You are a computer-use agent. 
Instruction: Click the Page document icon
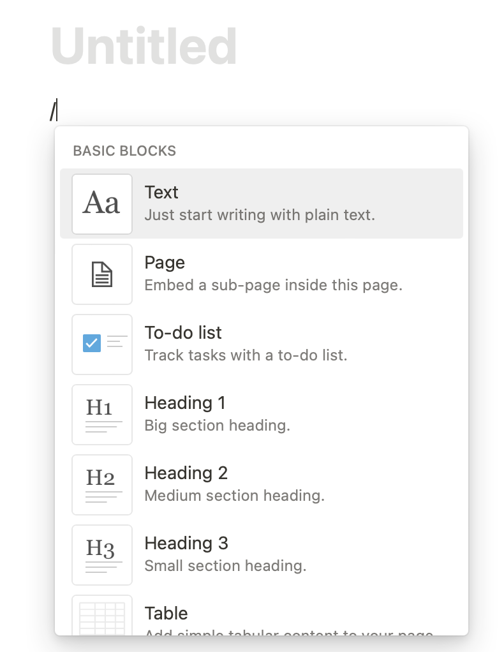click(102, 274)
